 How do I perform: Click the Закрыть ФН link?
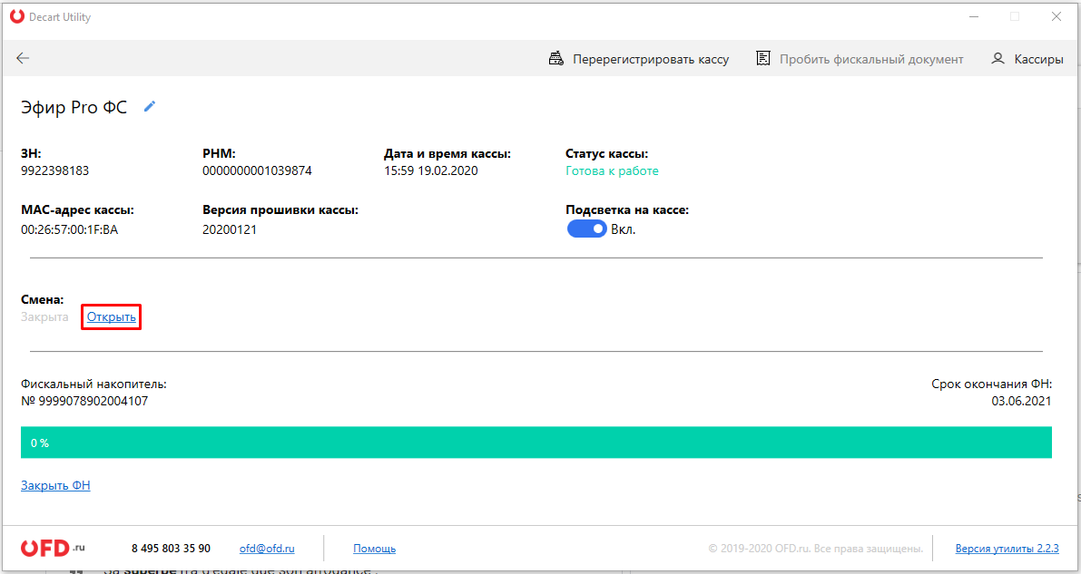pyautogui.click(x=56, y=485)
